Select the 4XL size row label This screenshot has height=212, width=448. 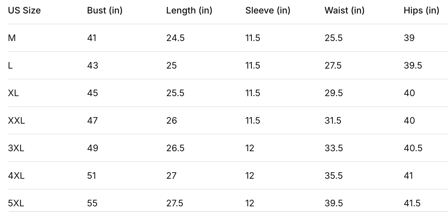[x=16, y=176]
